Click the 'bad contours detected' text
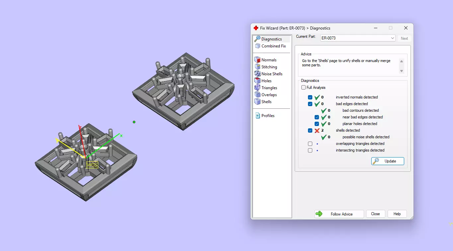This screenshot has height=251, width=453. click(360, 110)
